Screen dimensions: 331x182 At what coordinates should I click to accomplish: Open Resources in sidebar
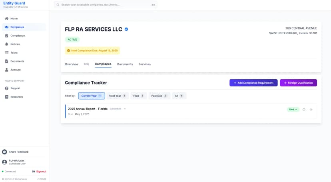coord(24,97)
